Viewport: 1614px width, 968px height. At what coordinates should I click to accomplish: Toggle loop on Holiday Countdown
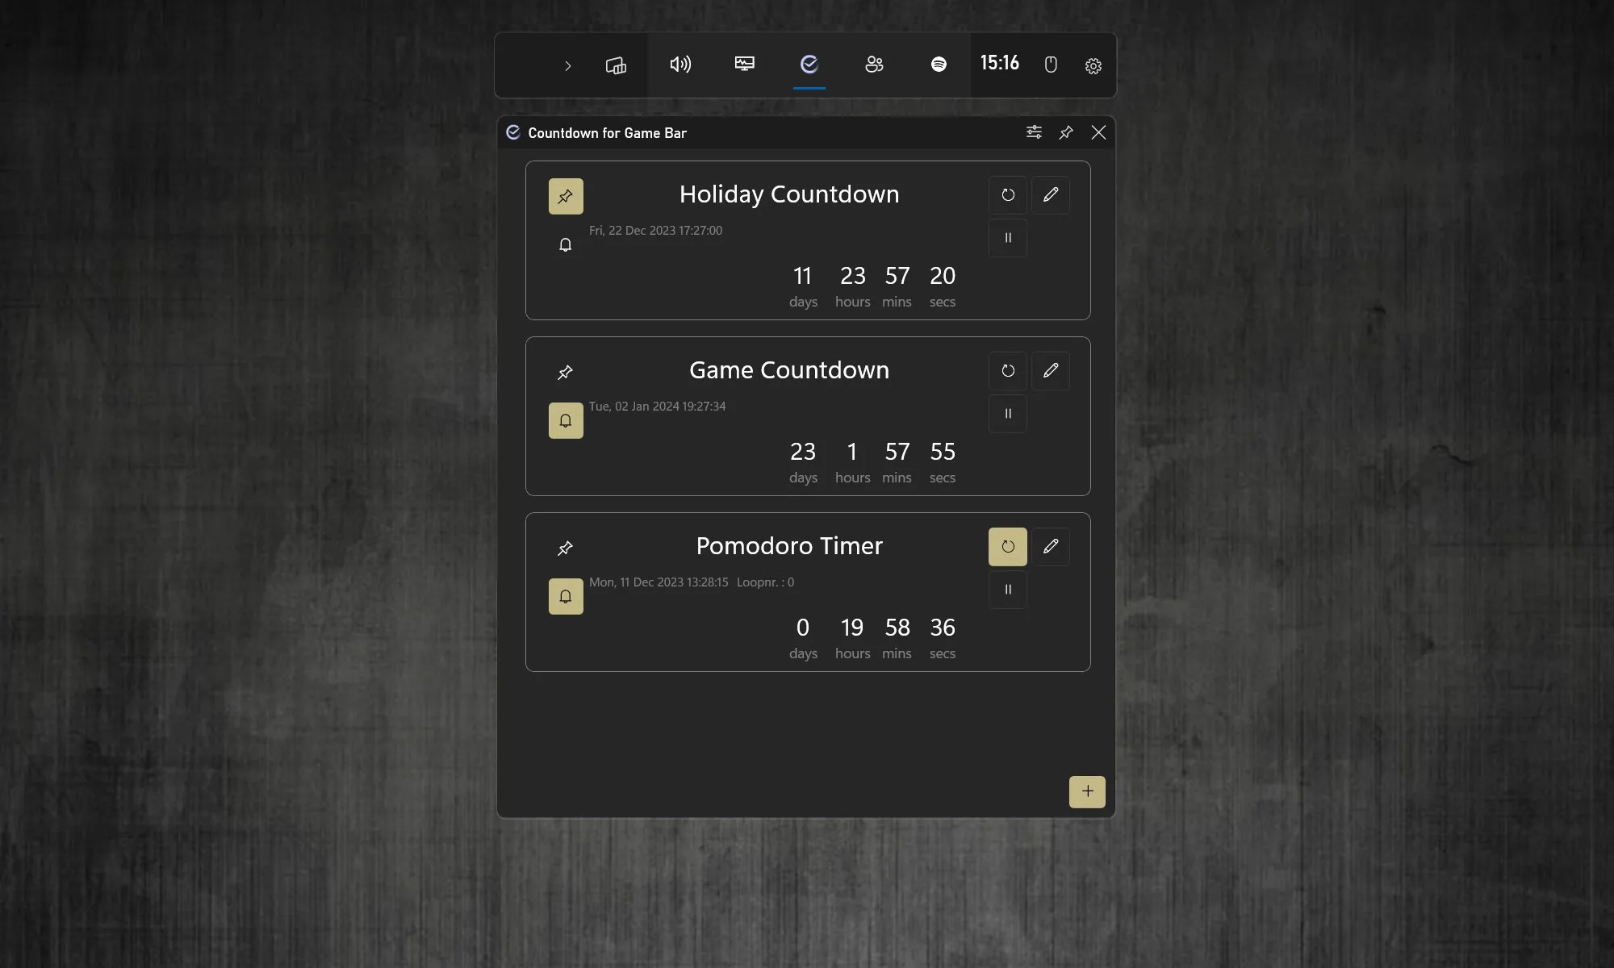[x=1008, y=195]
